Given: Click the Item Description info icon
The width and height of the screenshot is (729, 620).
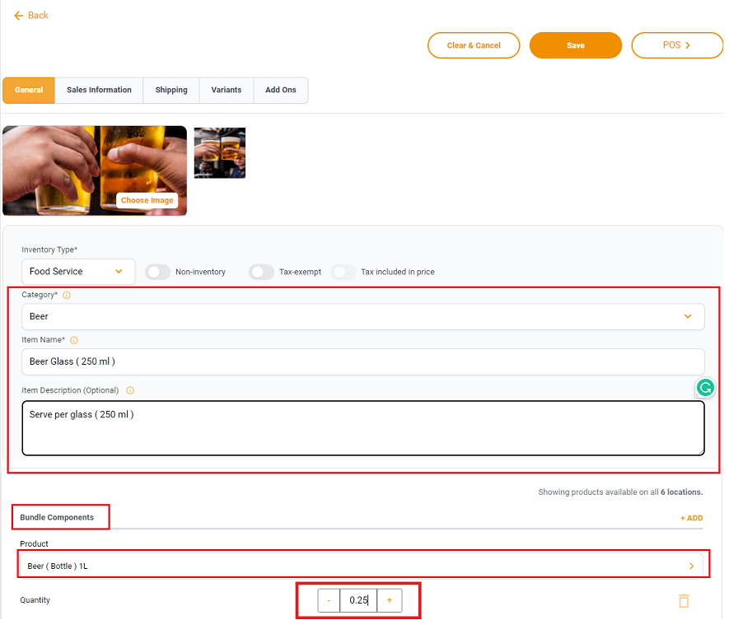Looking at the screenshot, I should (130, 391).
